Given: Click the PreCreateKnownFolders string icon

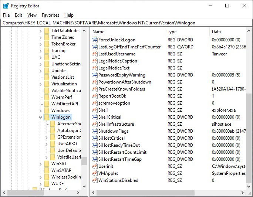Looking at the screenshot, I should 95,89.
